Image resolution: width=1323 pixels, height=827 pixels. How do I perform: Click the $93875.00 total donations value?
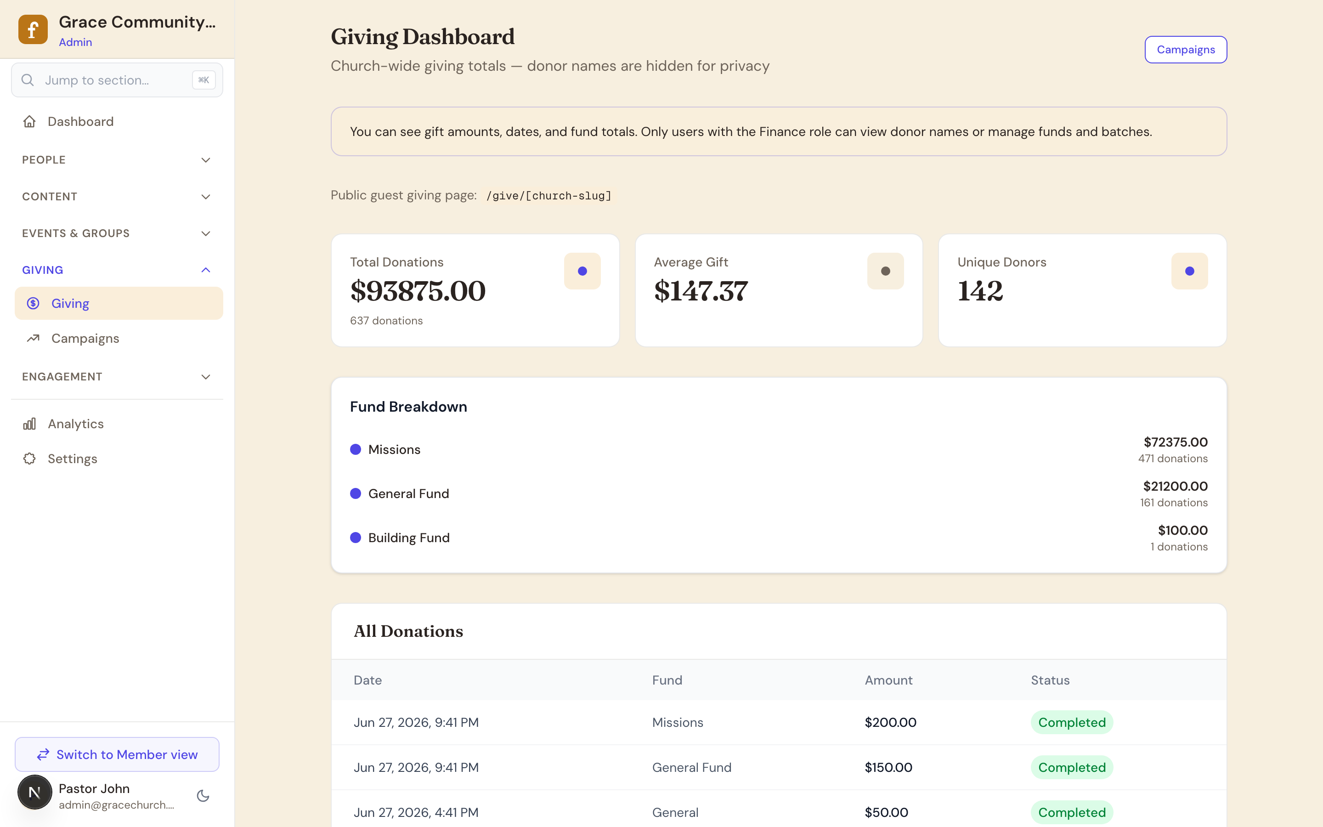point(418,291)
